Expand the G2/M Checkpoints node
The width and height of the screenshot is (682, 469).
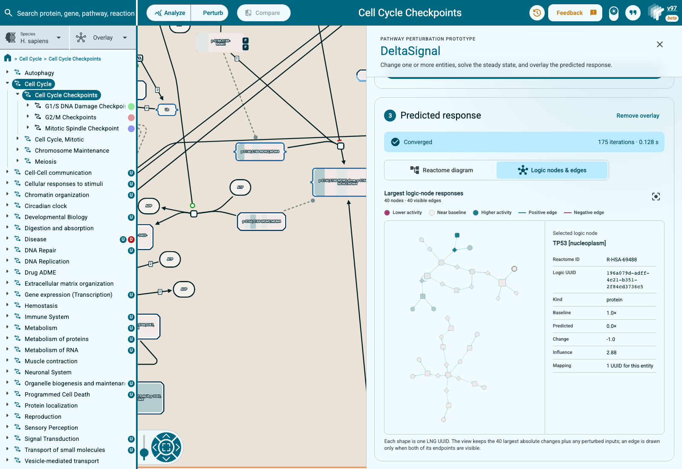[28, 117]
